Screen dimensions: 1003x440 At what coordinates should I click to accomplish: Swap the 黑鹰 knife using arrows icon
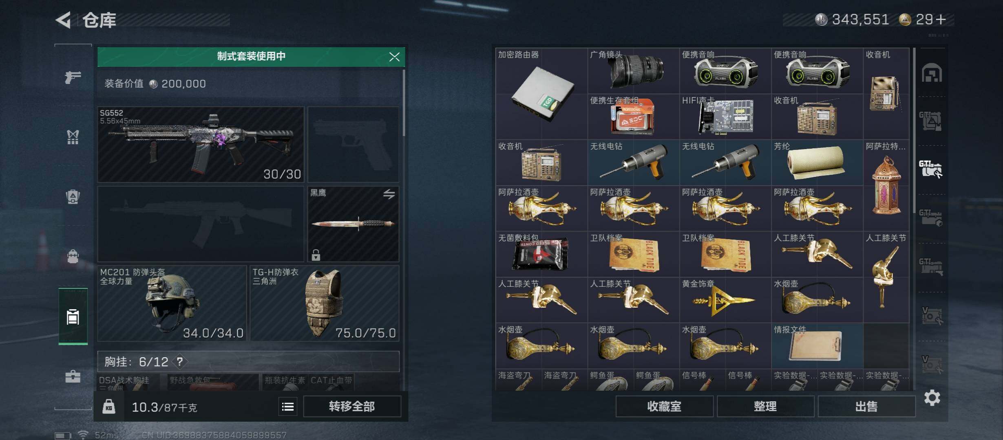pos(389,194)
